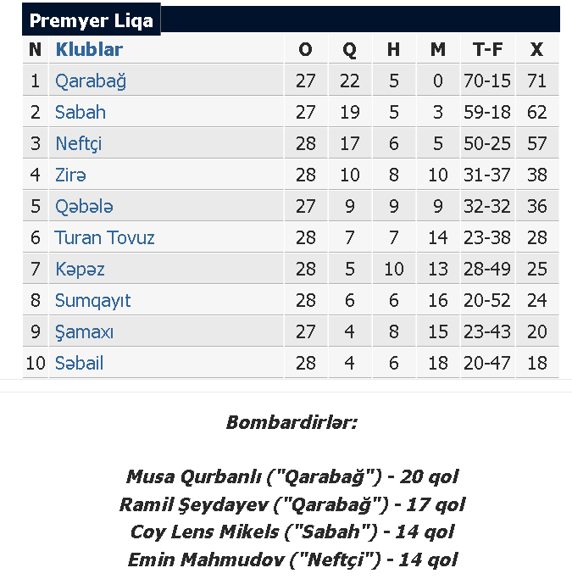572x579 pixels.
Task: Click the Klublar column header
Action: (89, 49)
